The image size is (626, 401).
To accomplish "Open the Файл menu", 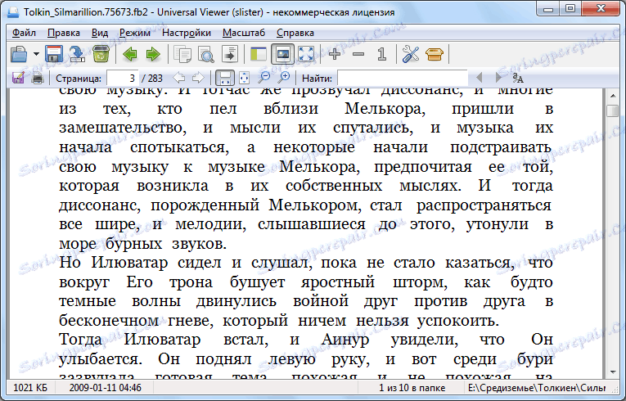I will point(24,33).
